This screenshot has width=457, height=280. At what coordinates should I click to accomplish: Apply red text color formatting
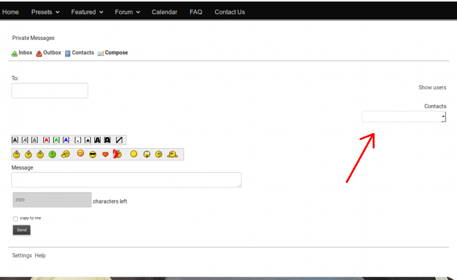47,140
